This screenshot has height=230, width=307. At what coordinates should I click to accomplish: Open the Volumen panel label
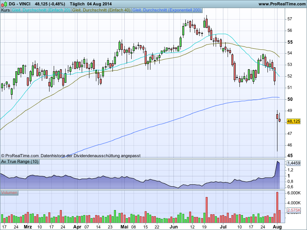[9, 193]
